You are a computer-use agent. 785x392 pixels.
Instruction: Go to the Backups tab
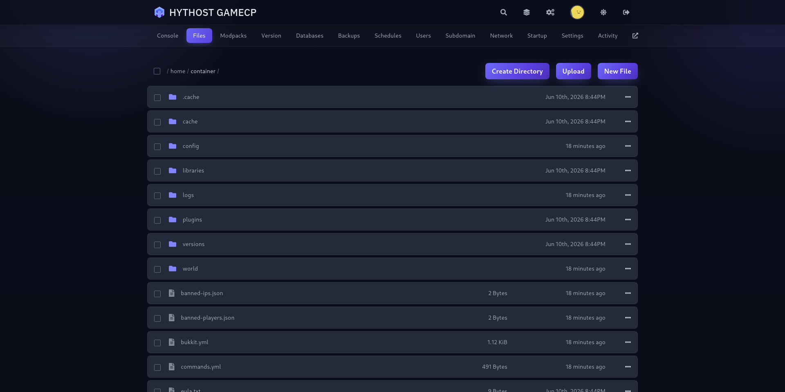pos(349,36)
